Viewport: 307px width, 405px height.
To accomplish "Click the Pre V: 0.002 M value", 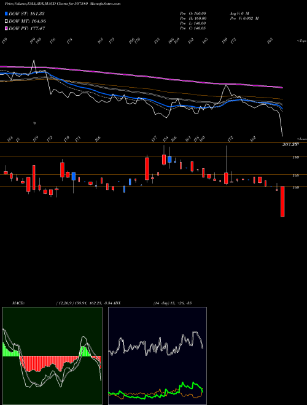I will [244, 18].
